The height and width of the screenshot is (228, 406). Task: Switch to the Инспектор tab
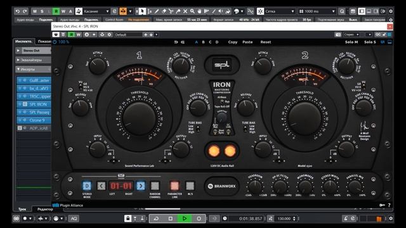point(23,41)
